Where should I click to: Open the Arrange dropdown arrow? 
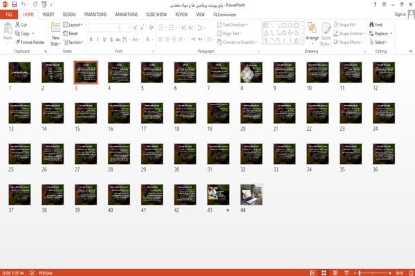point(312,44)
